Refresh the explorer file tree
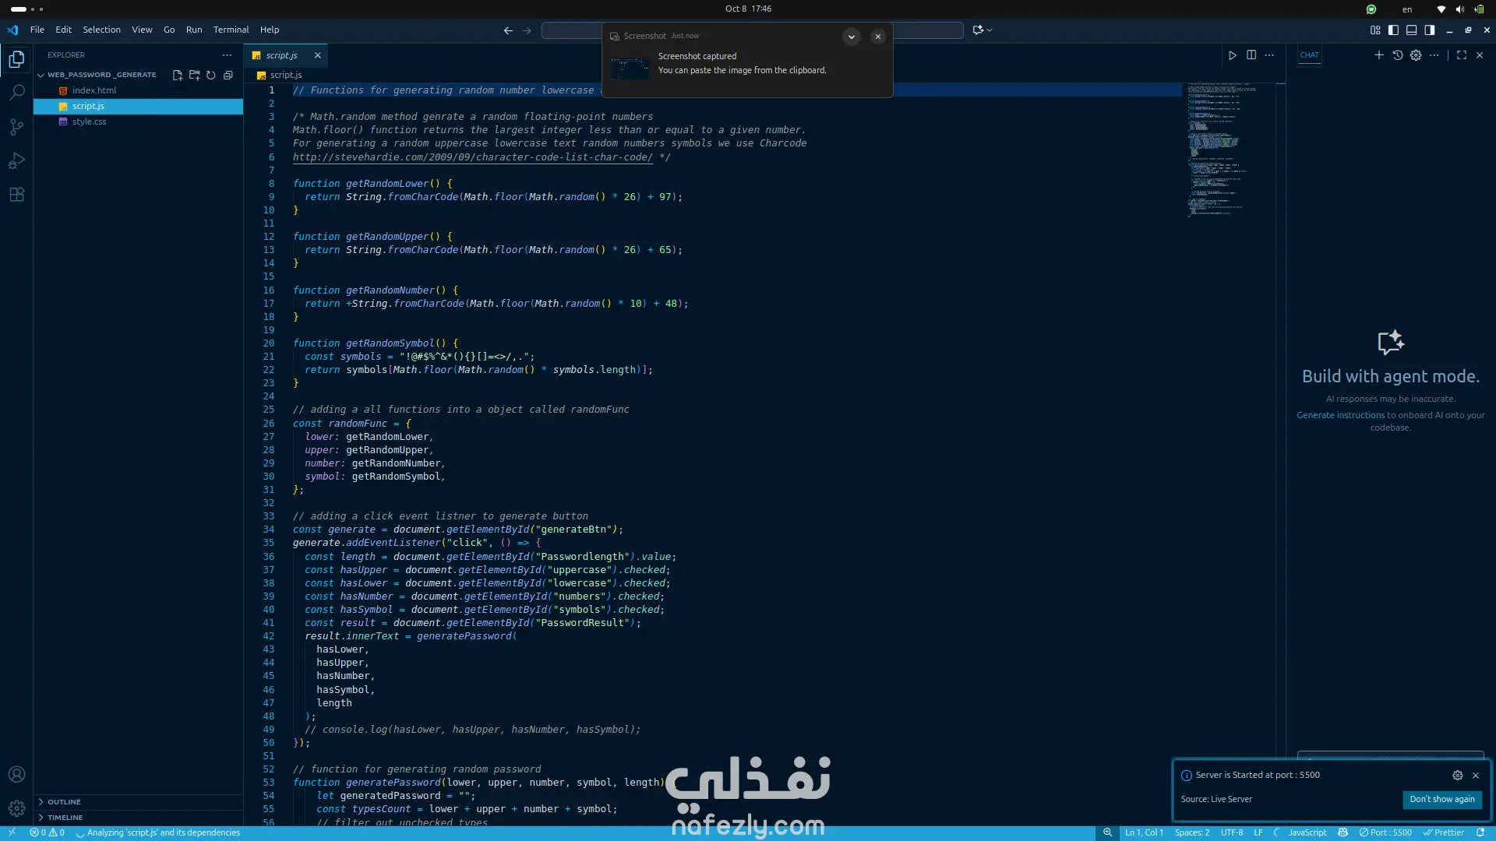 tap(211, 76)
